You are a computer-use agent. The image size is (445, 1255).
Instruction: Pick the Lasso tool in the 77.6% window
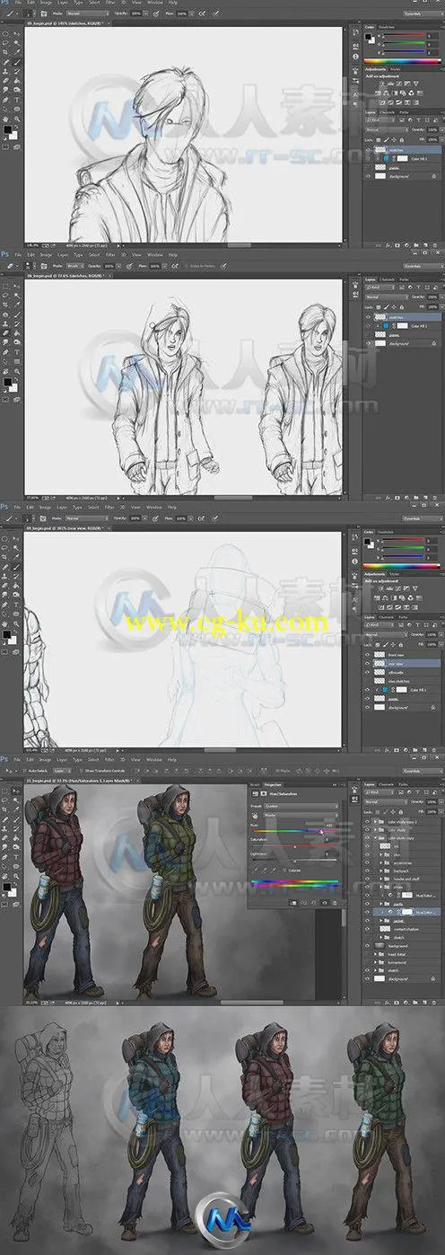pos(5,296)
